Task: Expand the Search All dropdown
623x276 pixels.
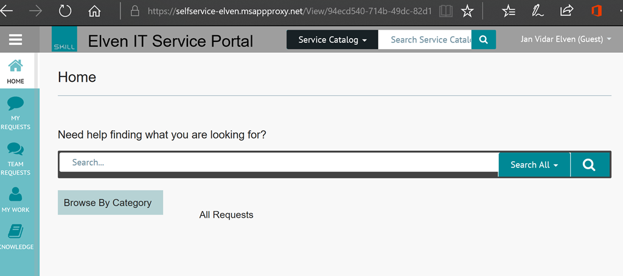Action: (534, 165)
